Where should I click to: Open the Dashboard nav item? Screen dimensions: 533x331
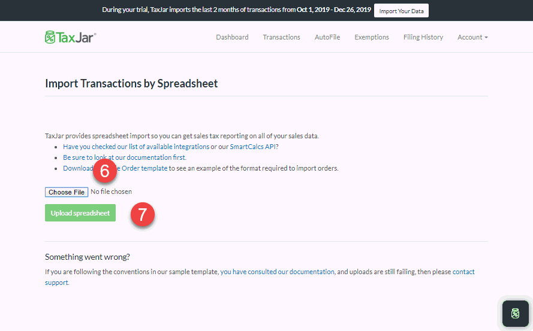232,37
